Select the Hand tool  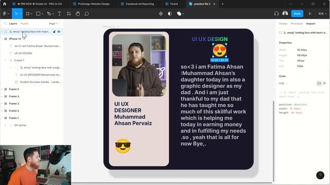[x=78, y=14]
